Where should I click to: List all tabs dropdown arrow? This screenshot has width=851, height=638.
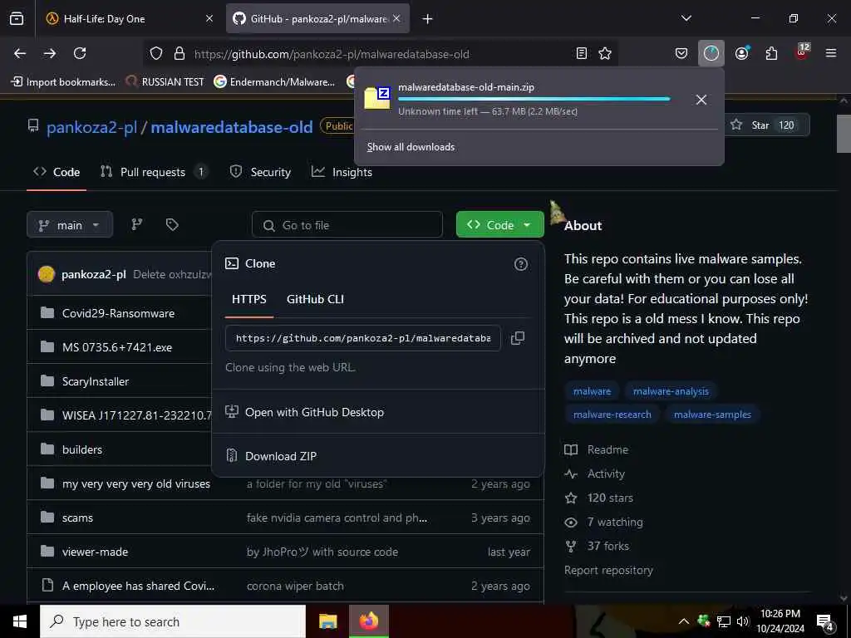point(686,18)
